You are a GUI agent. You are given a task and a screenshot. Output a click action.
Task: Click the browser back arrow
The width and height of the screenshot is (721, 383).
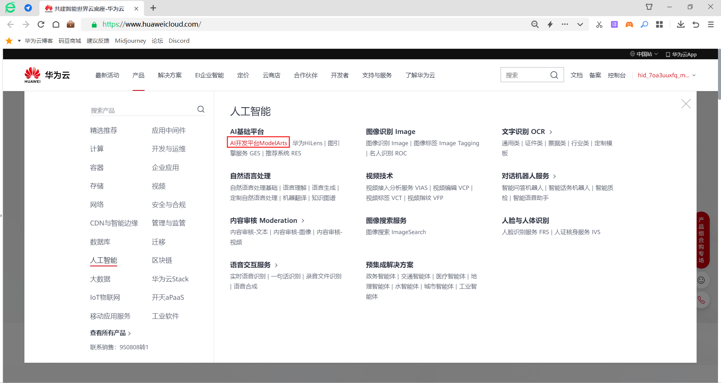11,24
